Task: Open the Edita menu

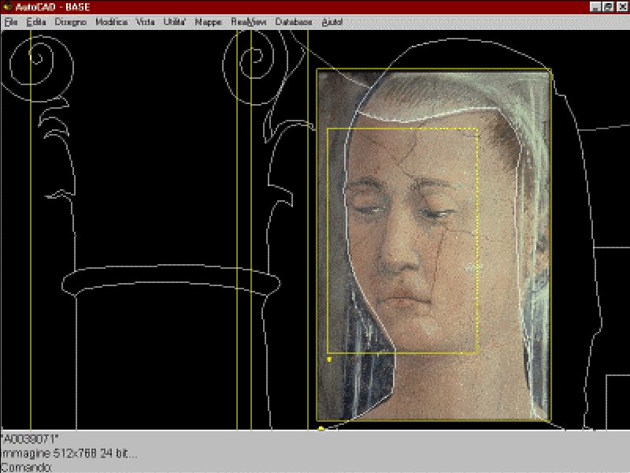Action: click(x=35, y=22)
